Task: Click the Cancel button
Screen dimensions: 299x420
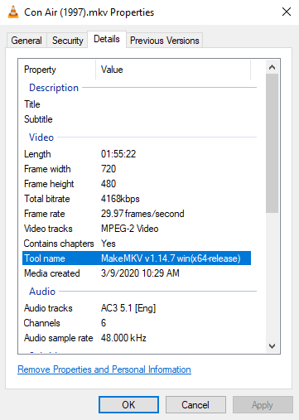Action: coord(195,405)
